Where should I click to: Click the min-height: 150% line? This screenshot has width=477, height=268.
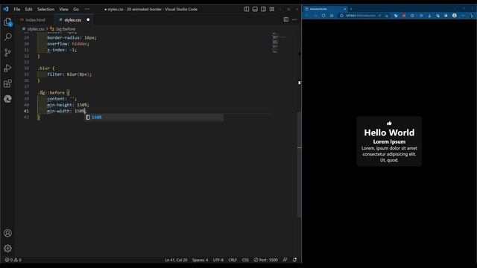tap(68, 105)
